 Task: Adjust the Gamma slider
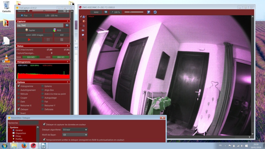[44, 11]
